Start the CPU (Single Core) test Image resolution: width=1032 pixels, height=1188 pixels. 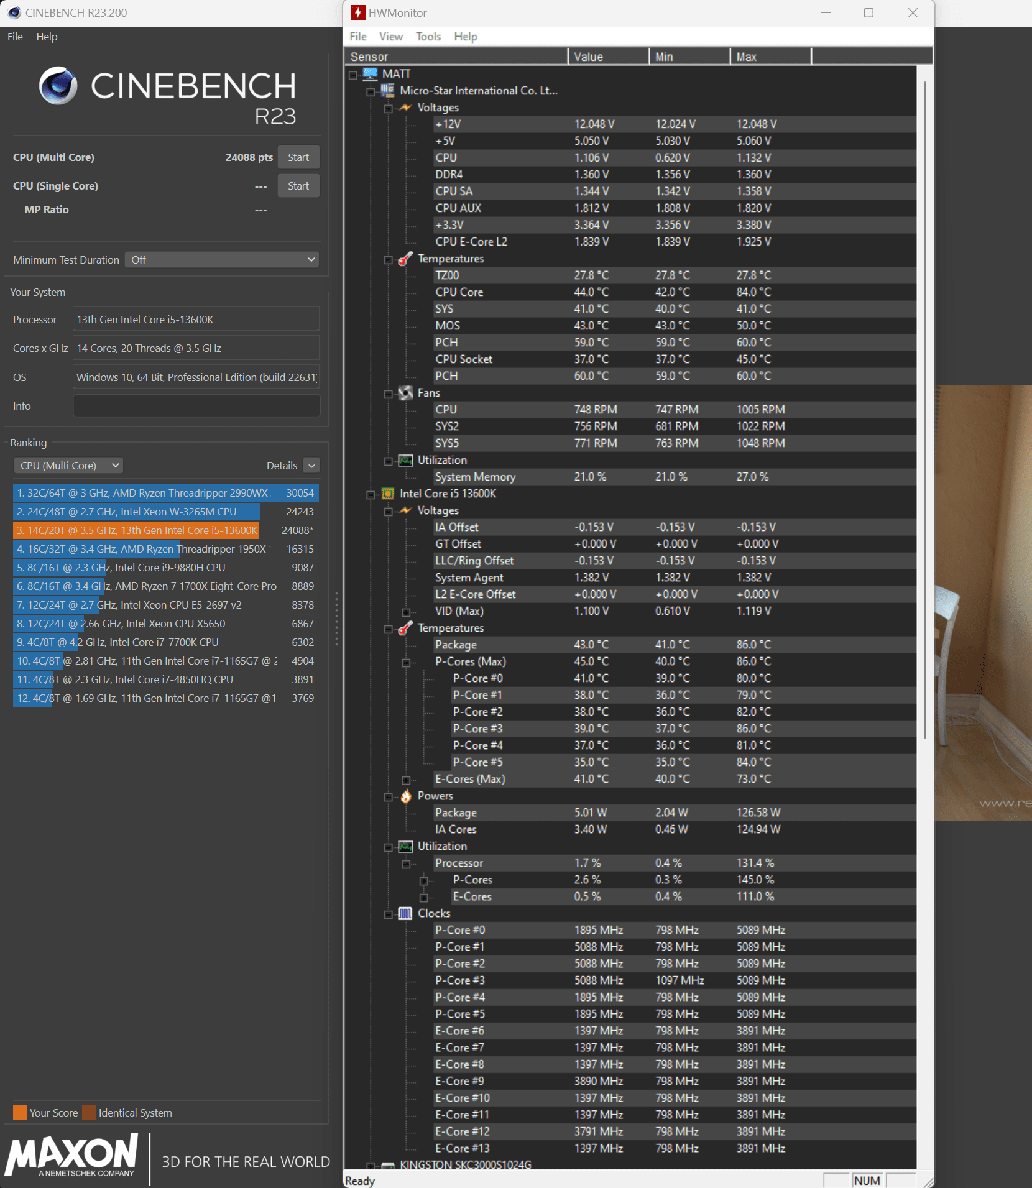[x=298, y=186]
